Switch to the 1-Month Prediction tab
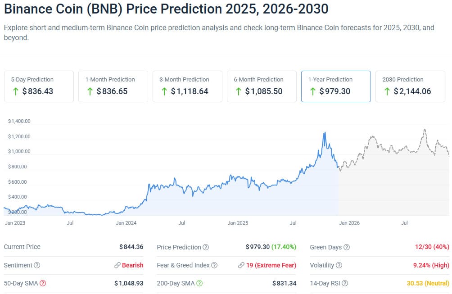The height and width of the screenshot is (294, 452). (x=113, y=86)
